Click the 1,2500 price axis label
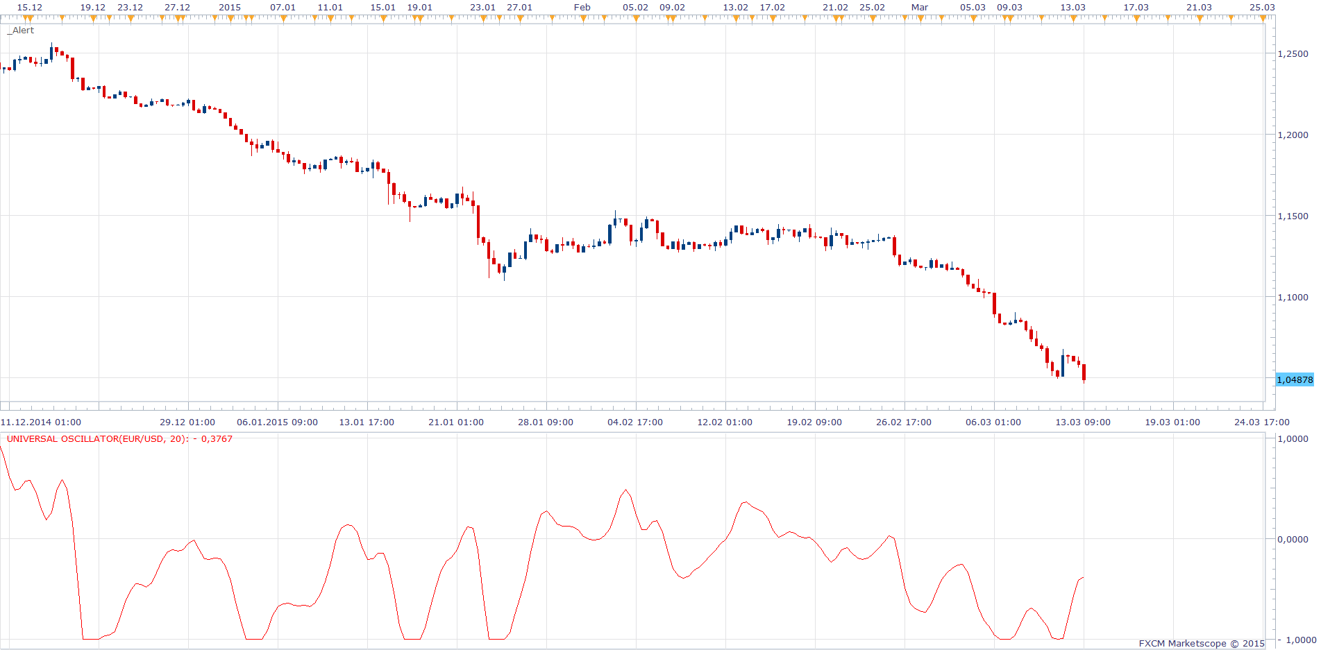The image size is (1321, 650). tap(1293, 53)
